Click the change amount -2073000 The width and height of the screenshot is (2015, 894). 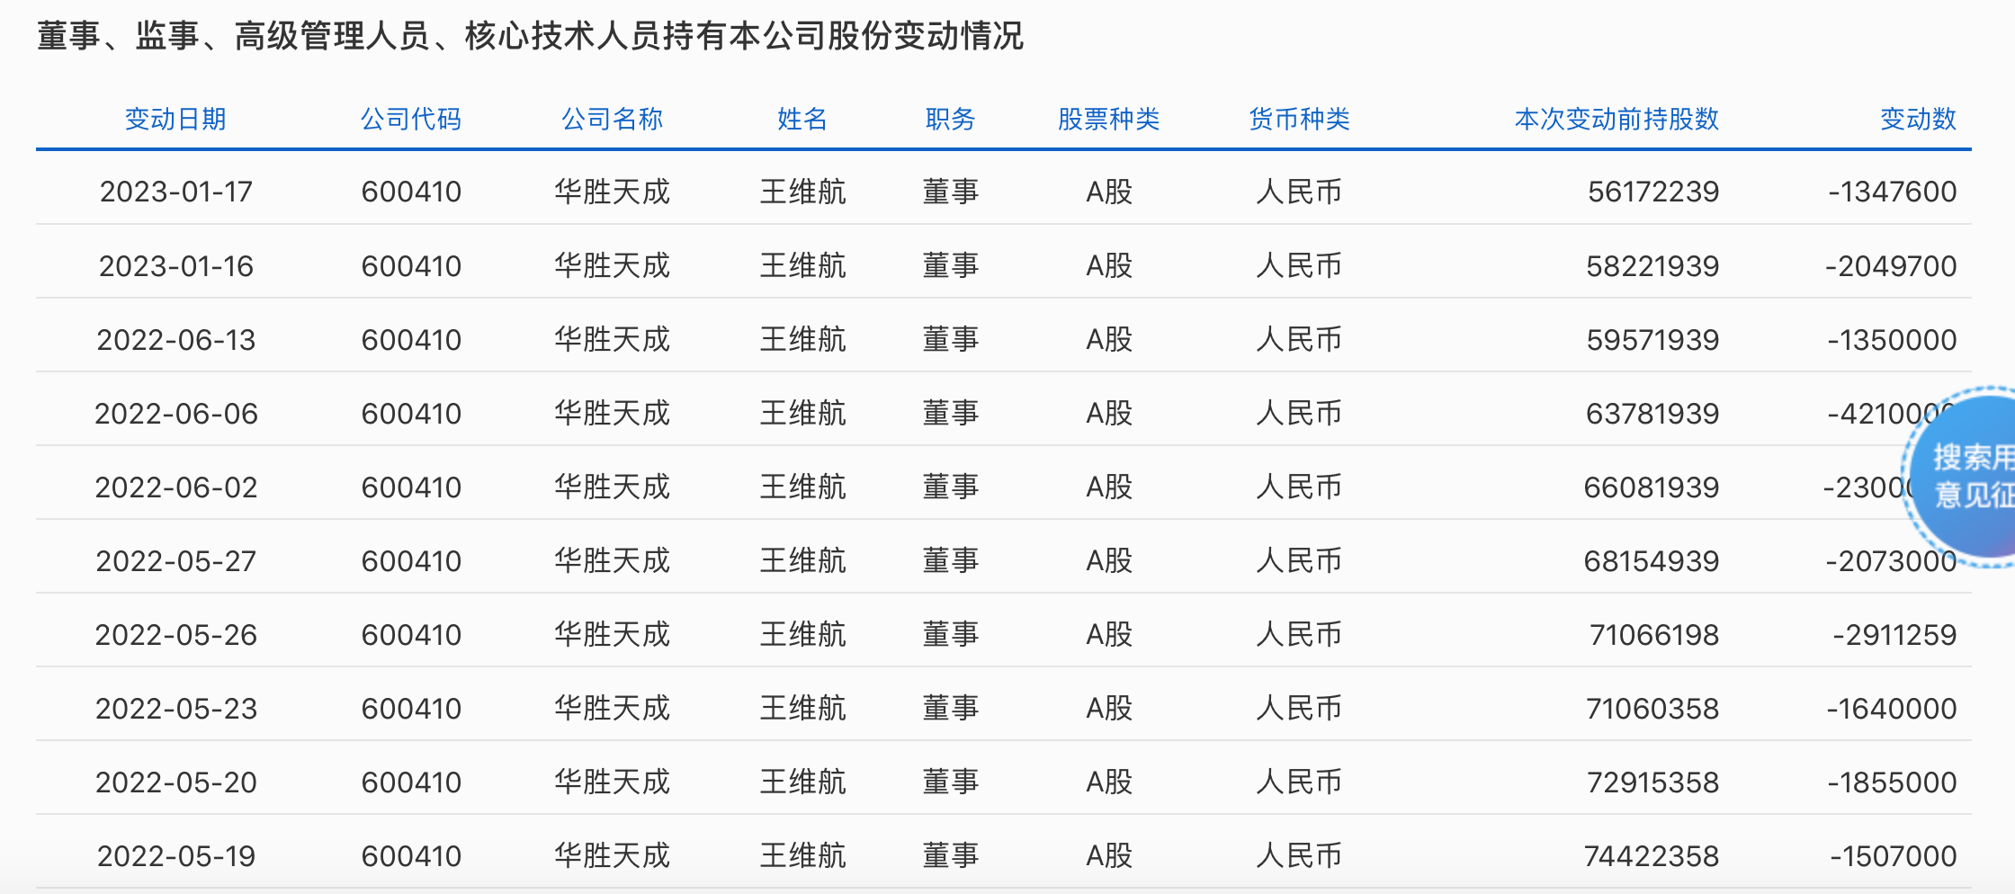pos(1891,561)
